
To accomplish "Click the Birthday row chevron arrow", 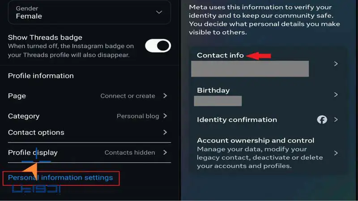I will 336,95.
